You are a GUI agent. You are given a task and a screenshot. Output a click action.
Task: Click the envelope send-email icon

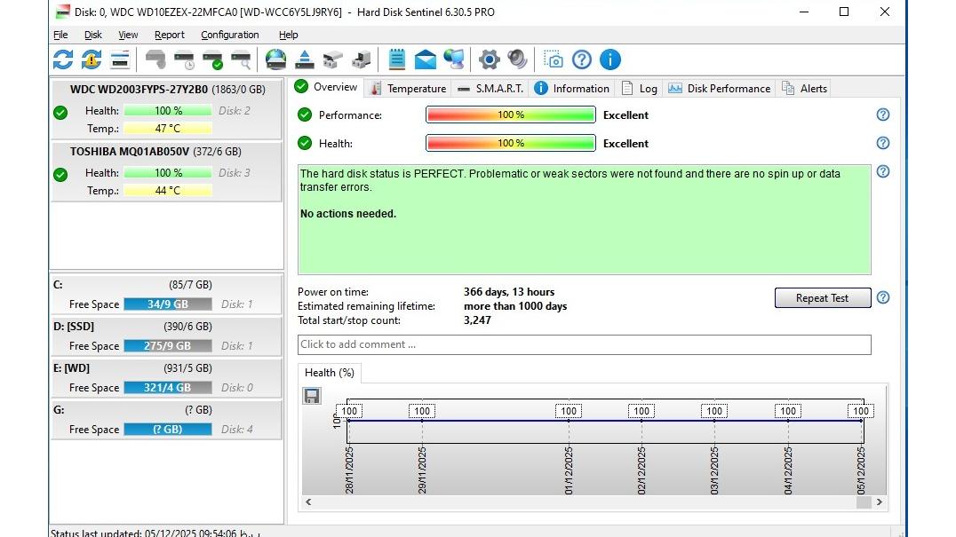click(426, 59)
